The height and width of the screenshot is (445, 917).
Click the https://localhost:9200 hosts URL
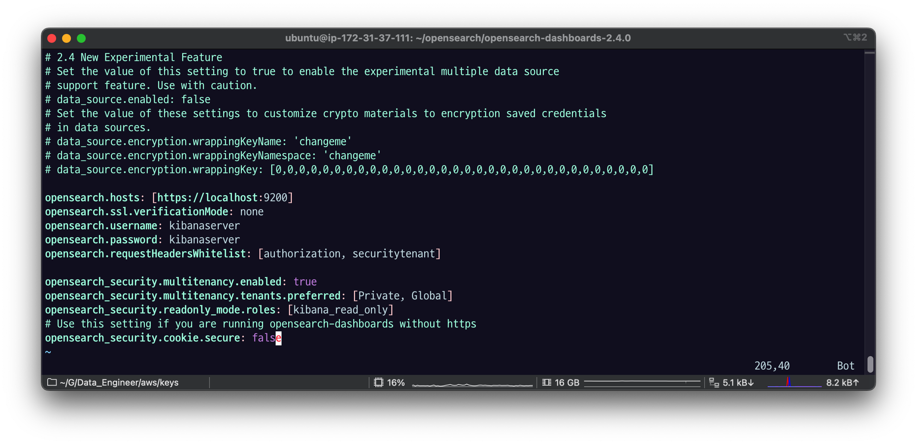click(222, 198)
